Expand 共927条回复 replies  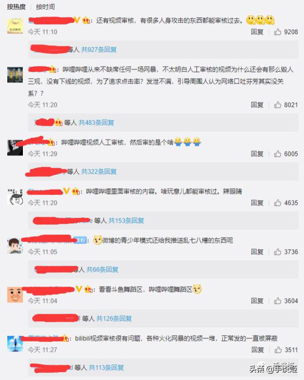99,50
